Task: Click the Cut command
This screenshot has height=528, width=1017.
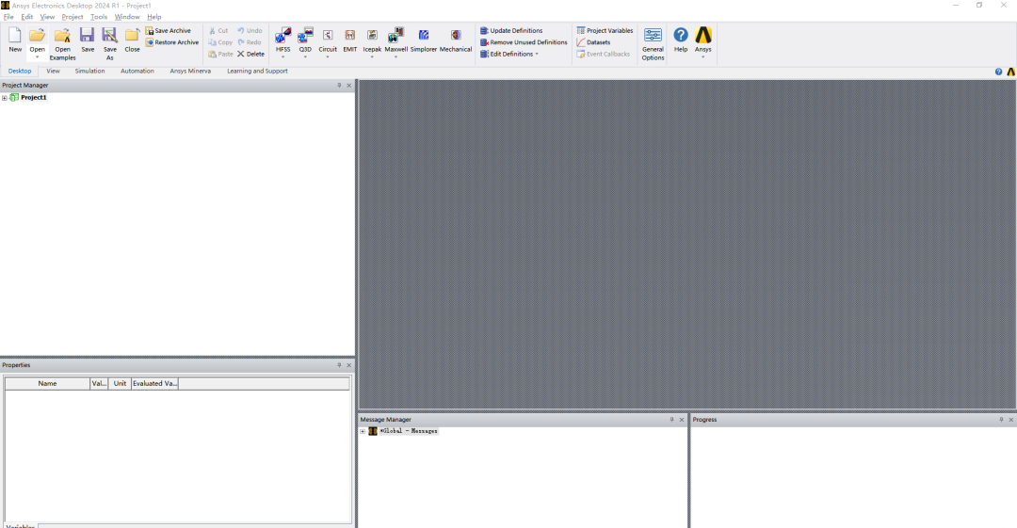Action: (218, 30)
